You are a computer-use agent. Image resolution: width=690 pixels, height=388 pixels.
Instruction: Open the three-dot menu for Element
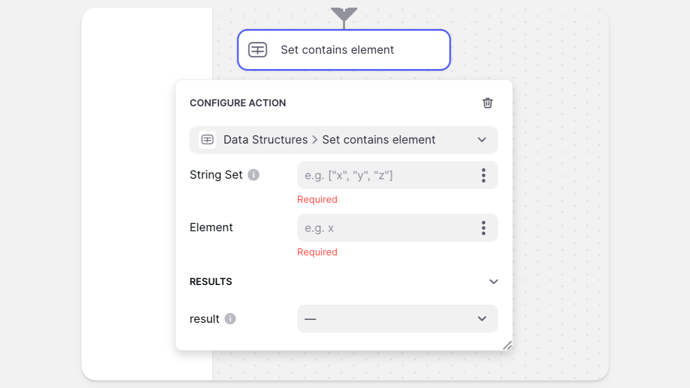click(483, 228)
